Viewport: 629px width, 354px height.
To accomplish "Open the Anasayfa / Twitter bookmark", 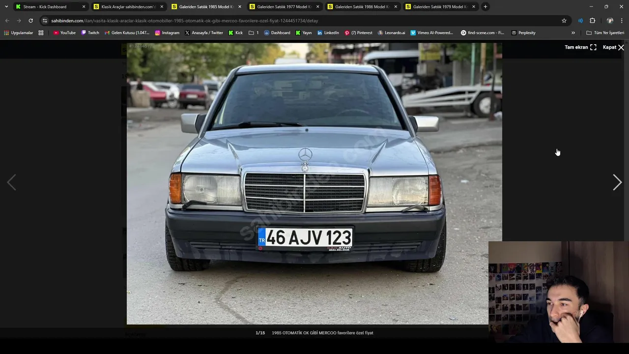I will click(204, 33).
